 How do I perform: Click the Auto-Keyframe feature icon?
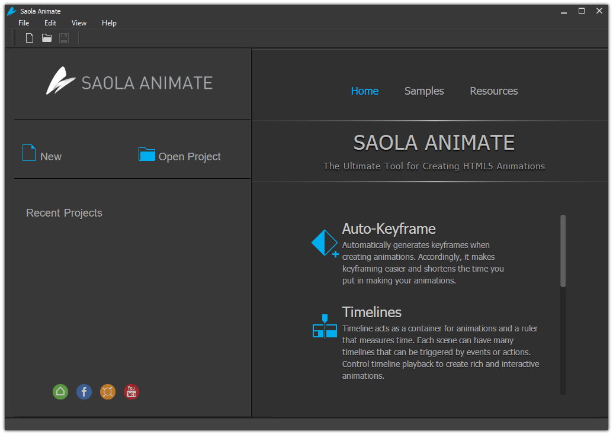(x=324, y=243)
